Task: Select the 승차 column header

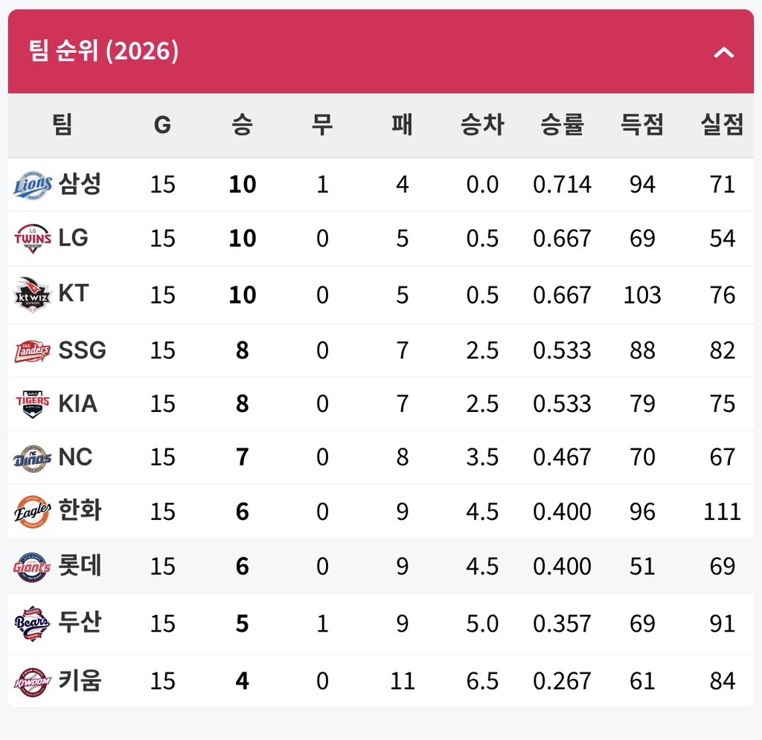Action: (x=482, y=125)
